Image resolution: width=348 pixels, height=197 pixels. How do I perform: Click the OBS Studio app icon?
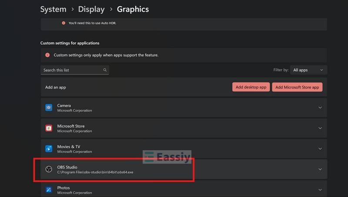[x=49, y=169]
